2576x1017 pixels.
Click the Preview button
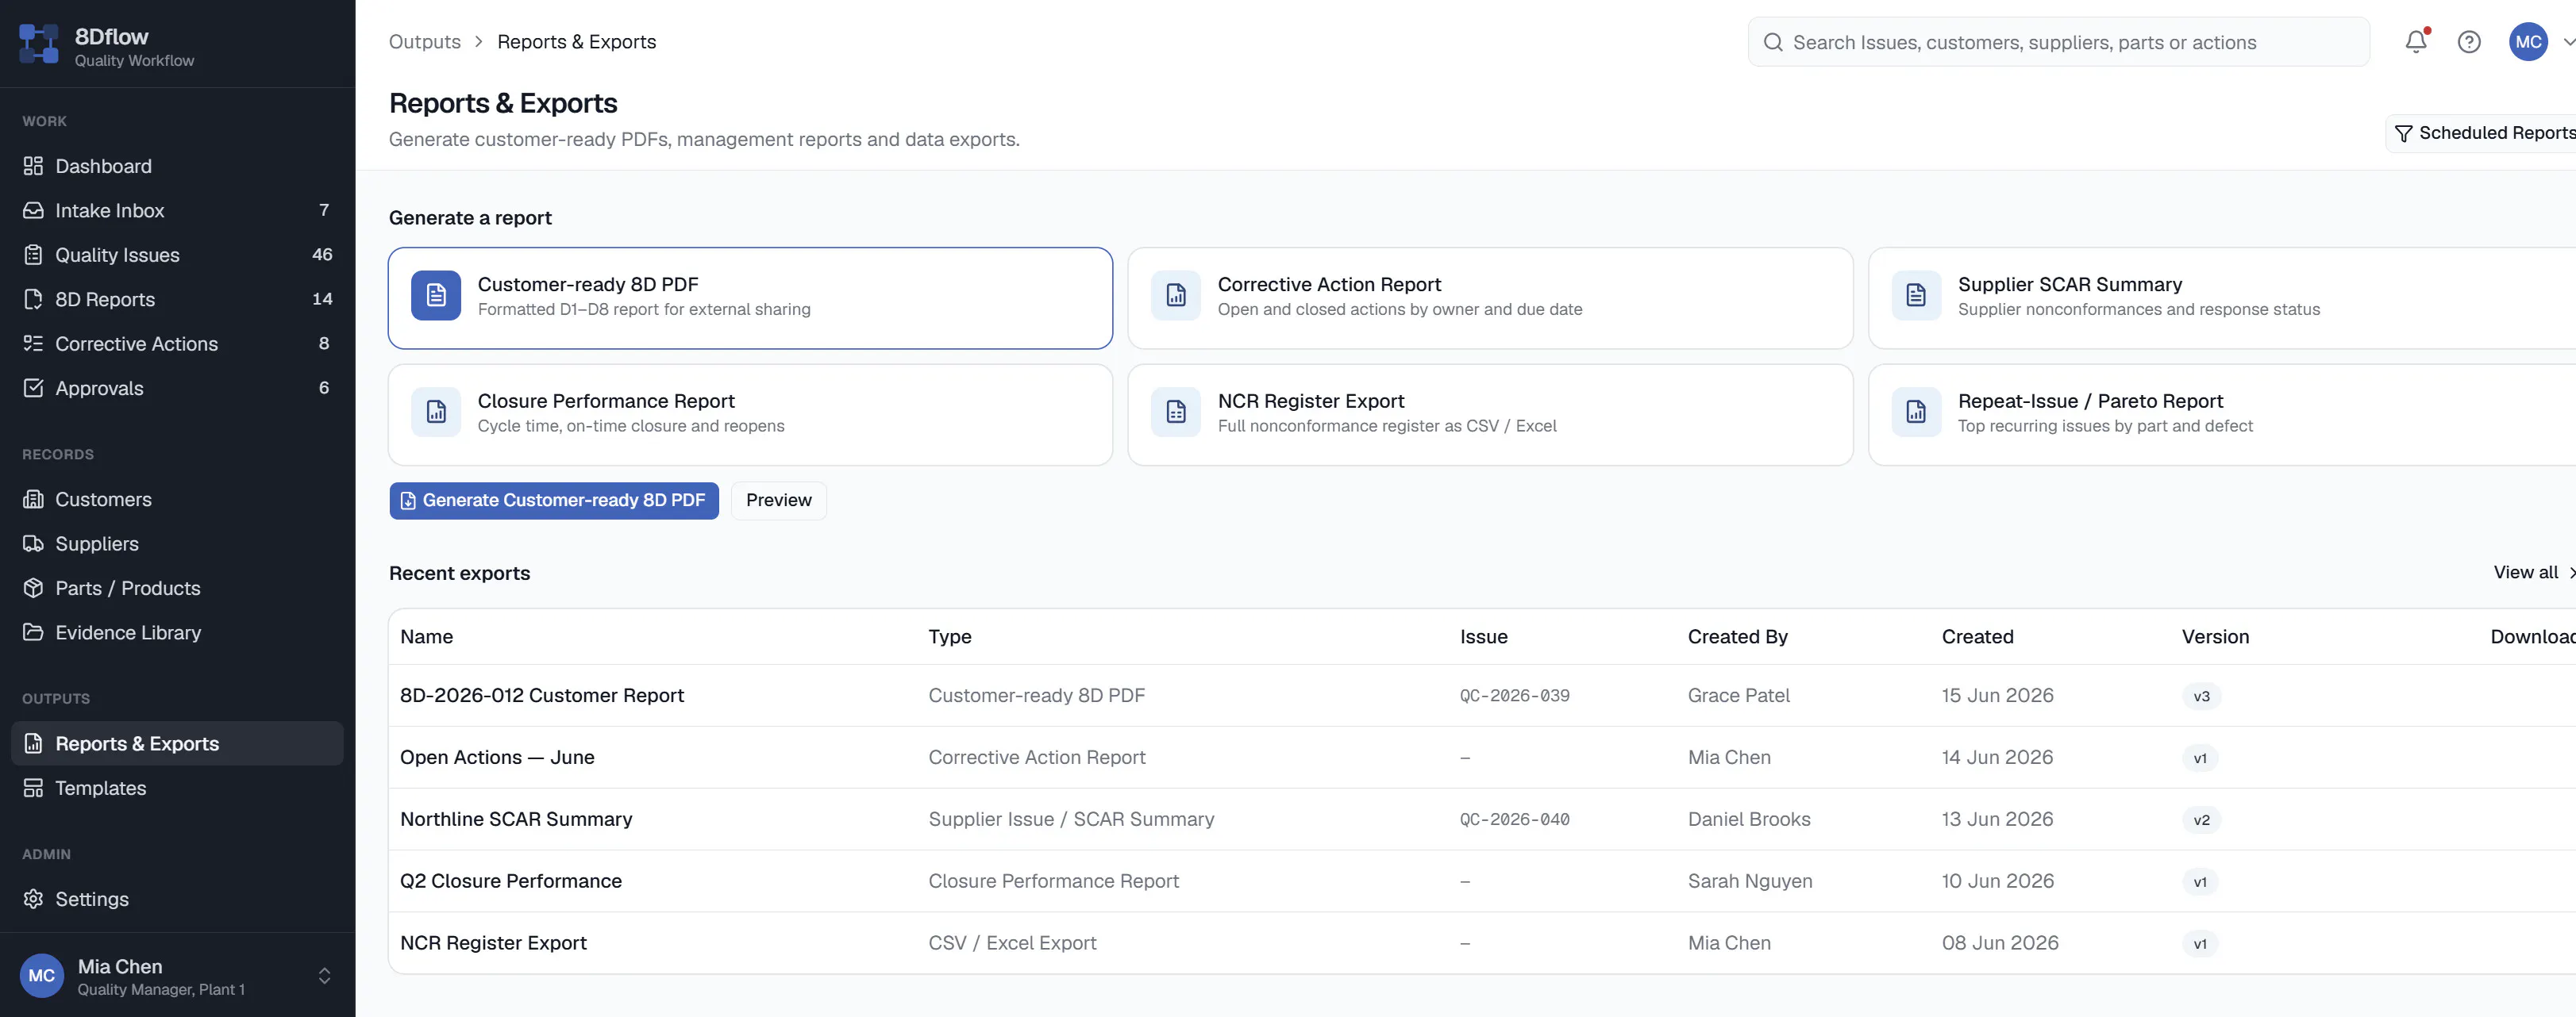pyautogui.click(x=779, y=501)
